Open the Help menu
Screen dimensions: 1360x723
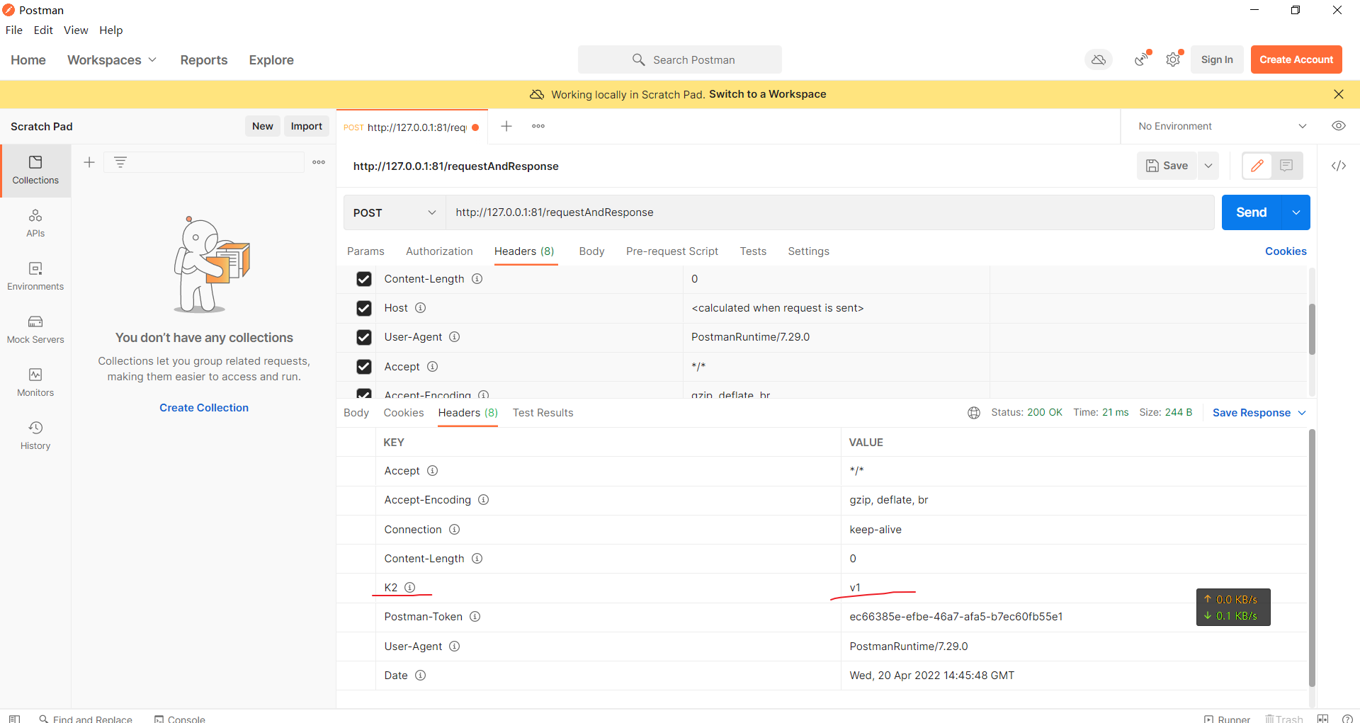click(111, 30)
